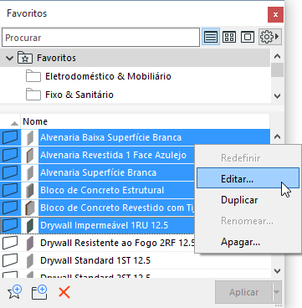This screenshot has width=302, height=308.
Task: Click preview thumbnail of Alvenaria Revestida 1 Face
Action: [29, 155]
